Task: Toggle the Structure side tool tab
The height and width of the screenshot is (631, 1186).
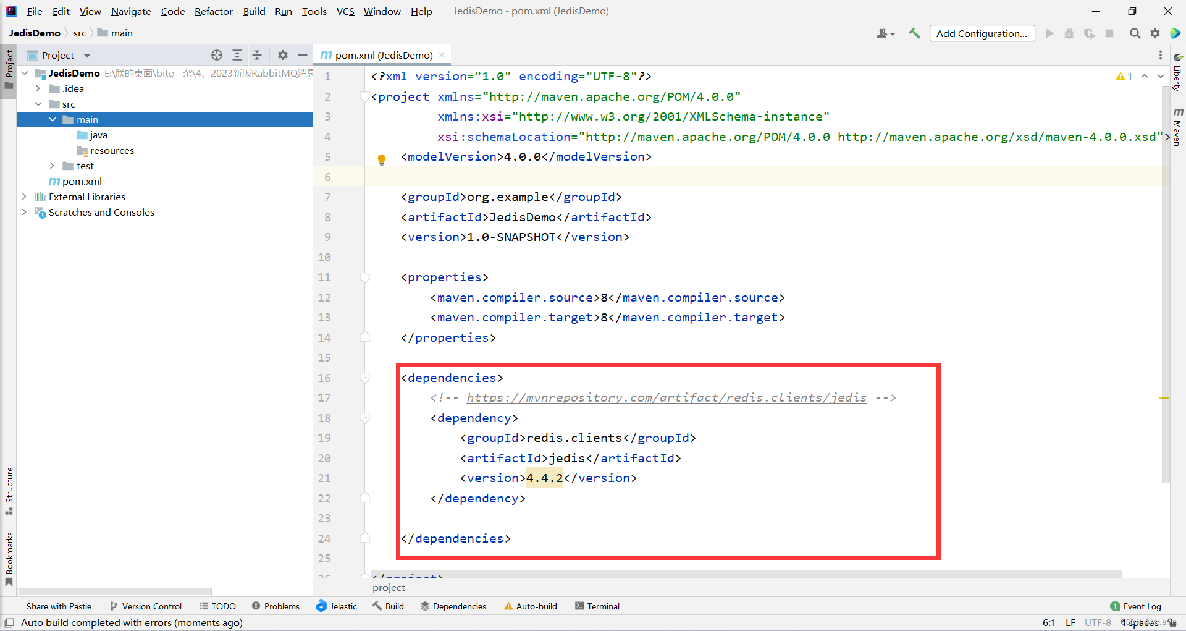Action: 9,491
